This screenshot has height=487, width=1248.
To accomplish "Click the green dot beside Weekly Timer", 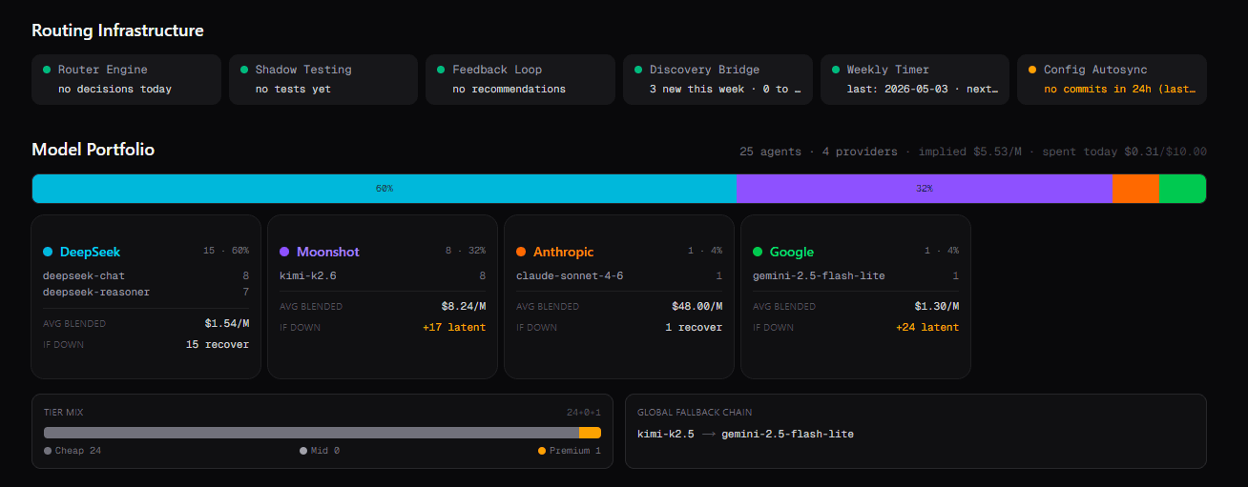I will click(836, 70).
